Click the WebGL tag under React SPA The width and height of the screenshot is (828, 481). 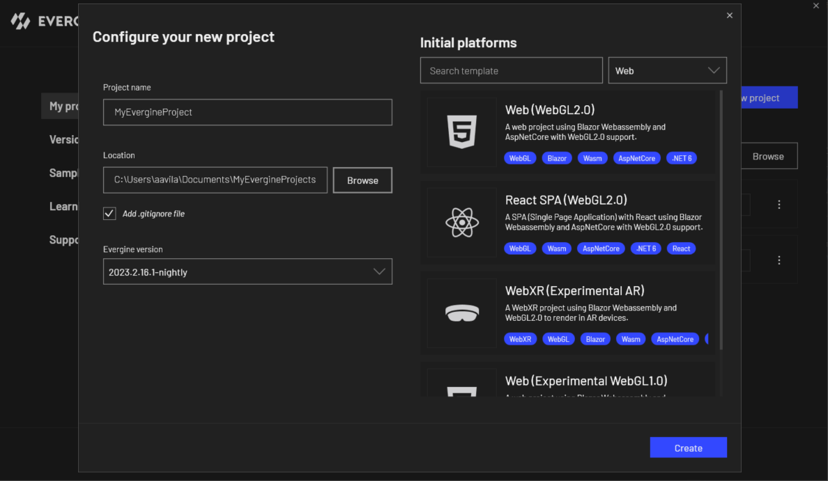520,249
